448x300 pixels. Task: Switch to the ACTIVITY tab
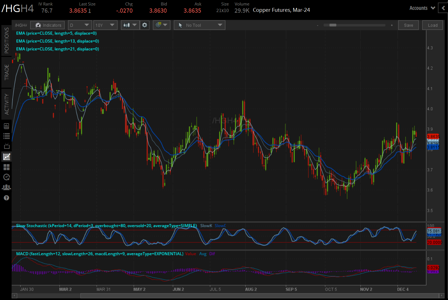tap(7, 104)
